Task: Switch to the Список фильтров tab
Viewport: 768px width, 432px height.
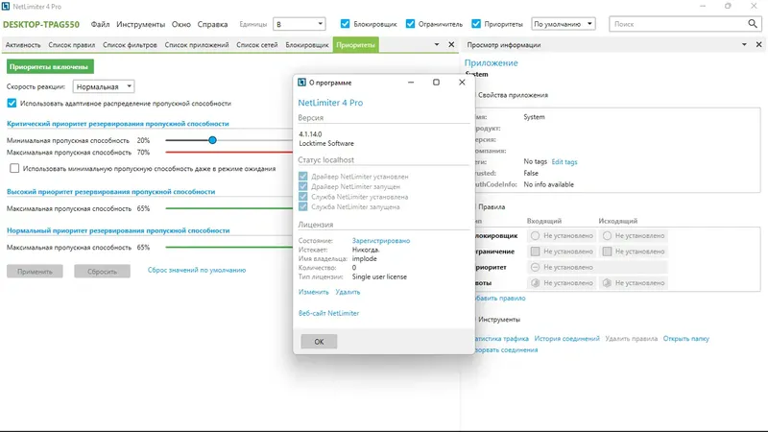Action: (130, 44)
